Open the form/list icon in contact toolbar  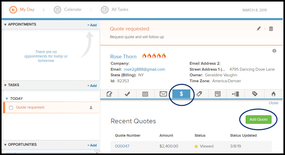217,94
